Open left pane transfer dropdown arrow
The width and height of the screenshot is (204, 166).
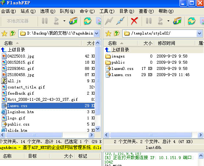[64, 21]
